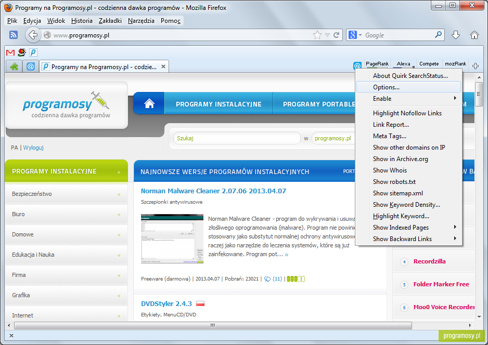
Task: Close the Programy na Programosy.pl tab
Action: [x=163, y=67]
